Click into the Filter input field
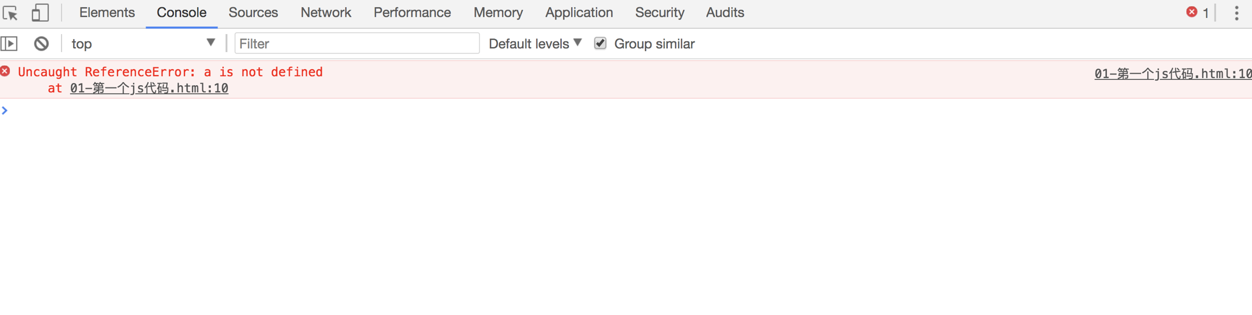1252x315 pixels. (356, 43)
